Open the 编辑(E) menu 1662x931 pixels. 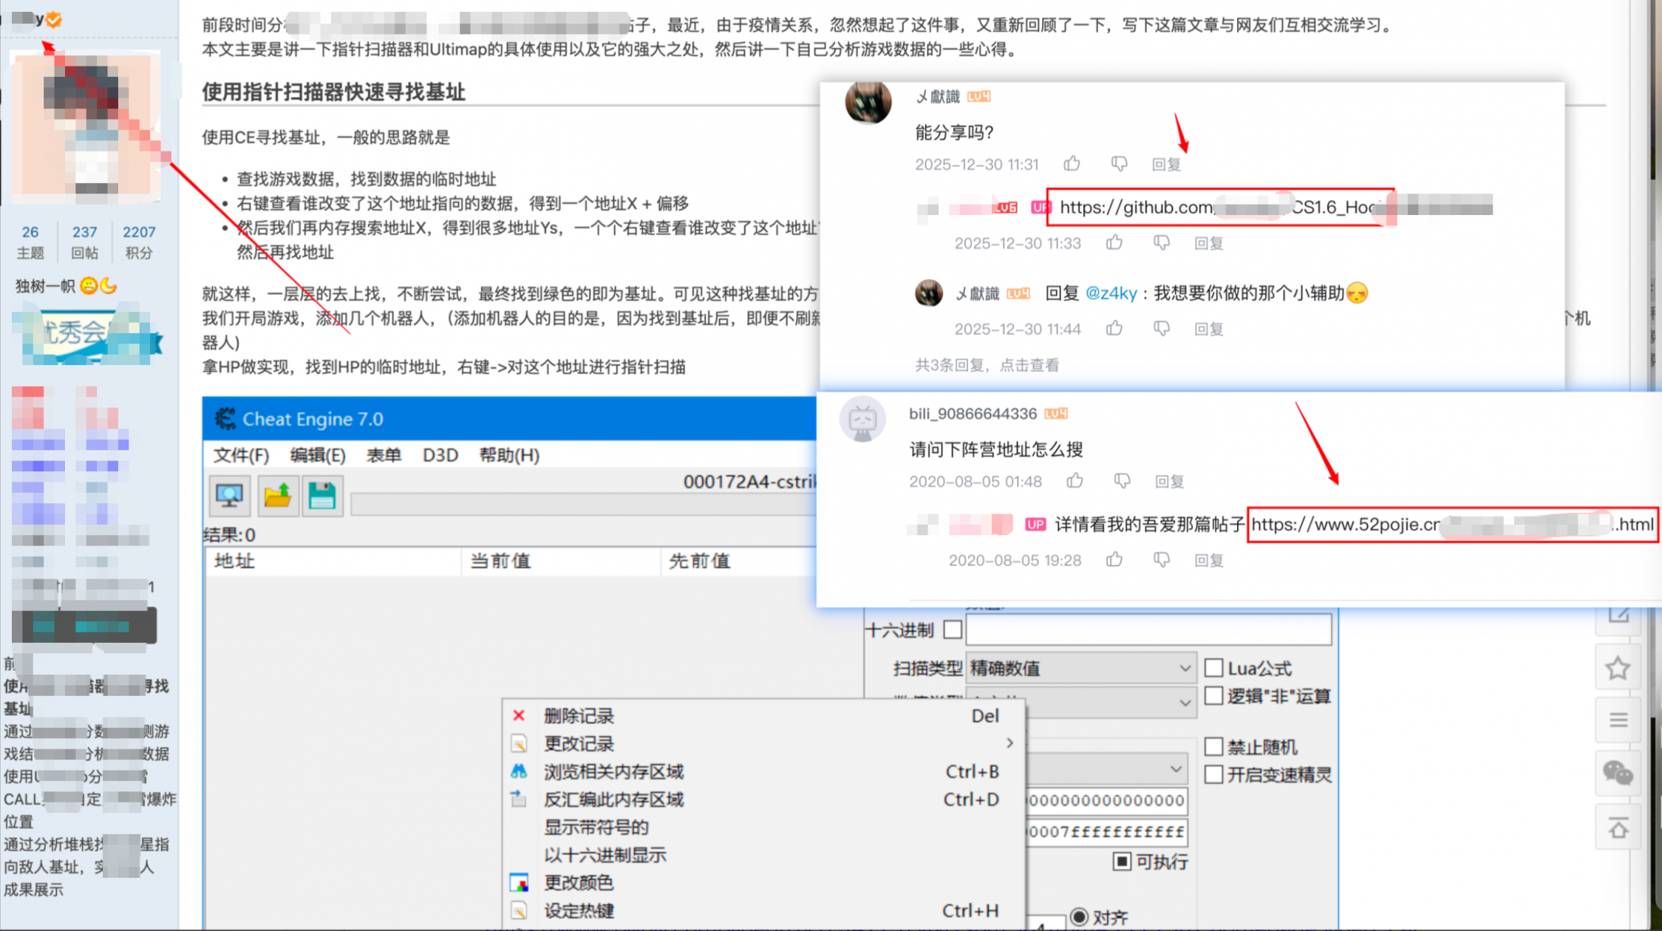click(x=318, y=455)
